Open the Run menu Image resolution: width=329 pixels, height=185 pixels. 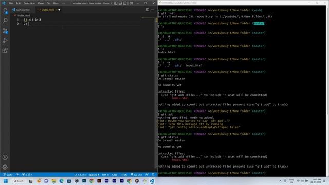coord(56,3)
